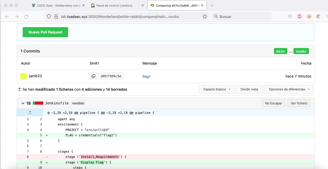
Task: Click the SHA1 column header
Action: coord(94,63)
